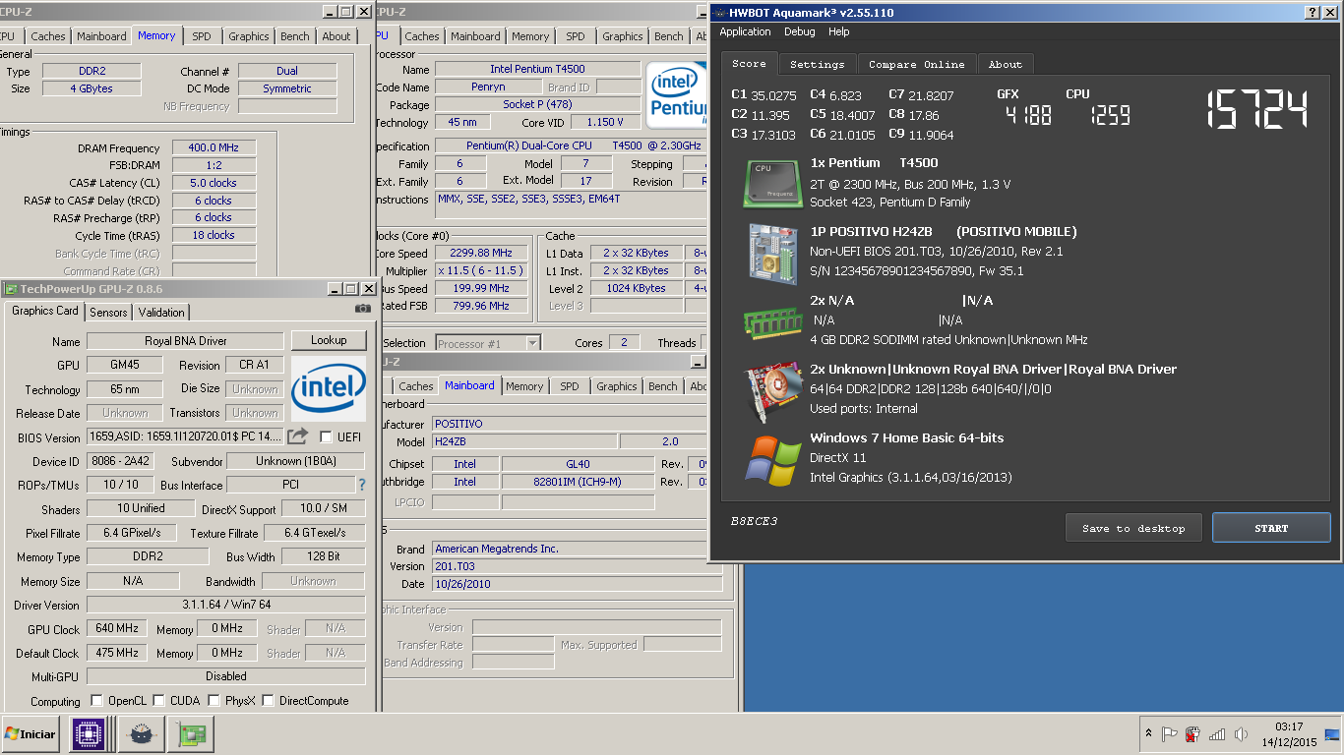The height and width of the screenshot is (755, 1344).
Task: Click the Intel Pentium T4500 name field
Action: [x=537, y=70]
